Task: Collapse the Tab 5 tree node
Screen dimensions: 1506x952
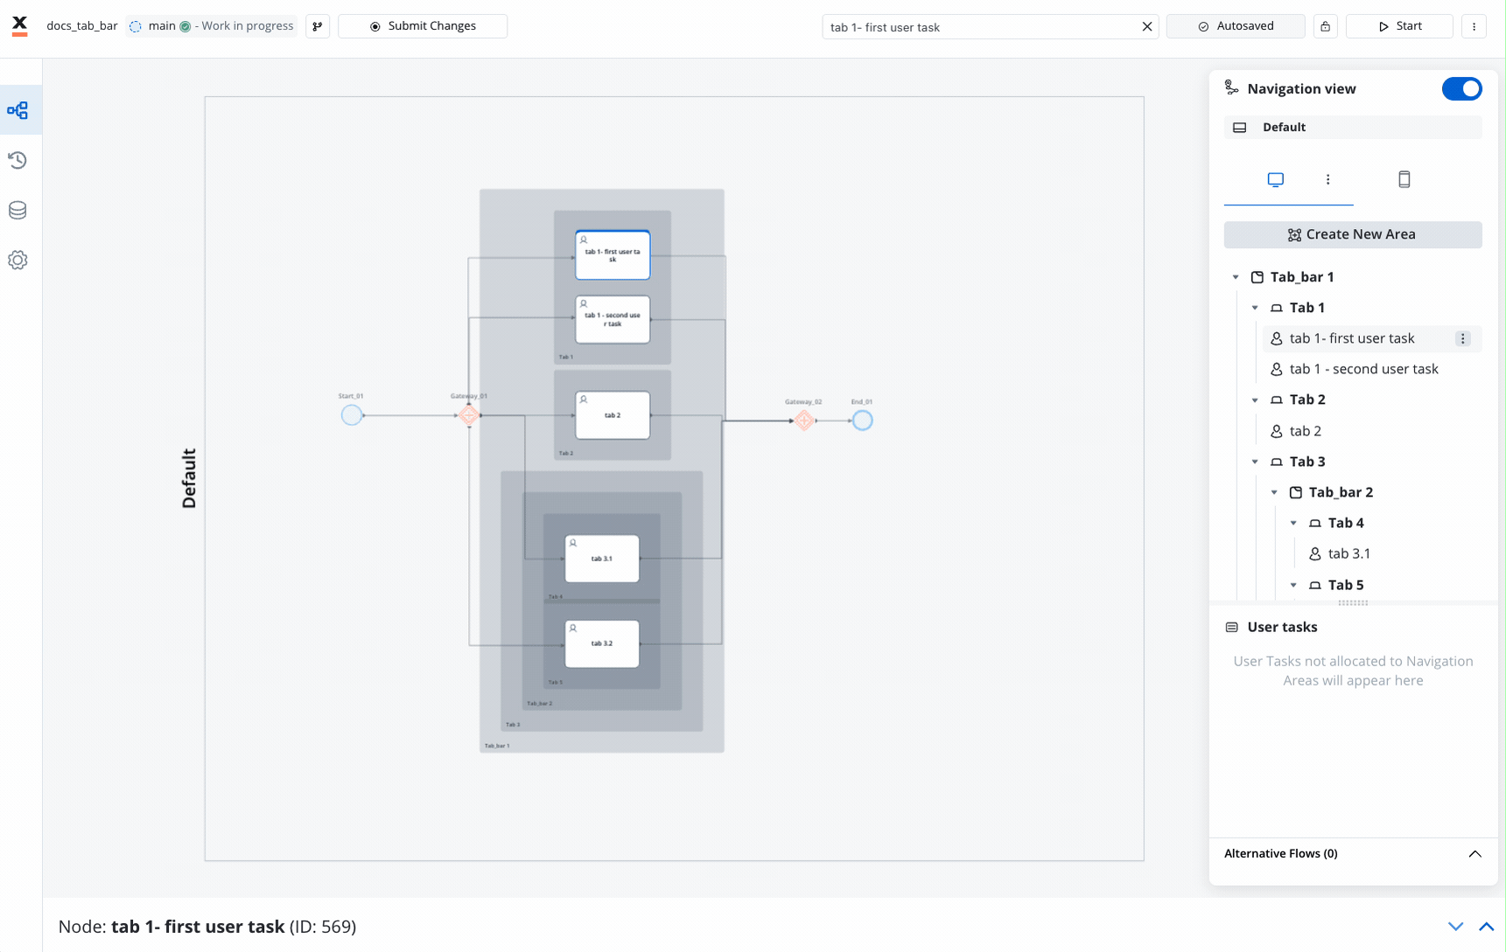Action: click(x=1294, y=585)
